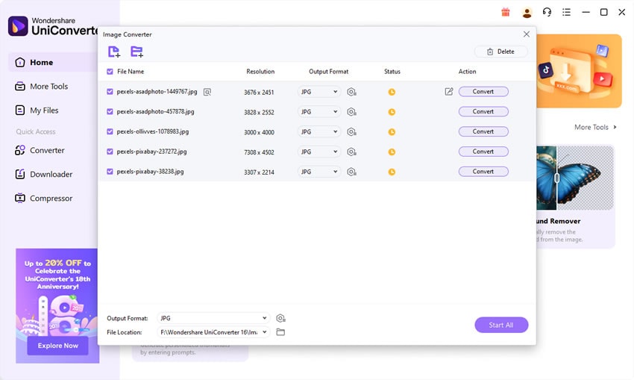Convert pexels-asadphoto-457878.jpg
The height and width of the screenshot is (380, 634).
(483, 111)
